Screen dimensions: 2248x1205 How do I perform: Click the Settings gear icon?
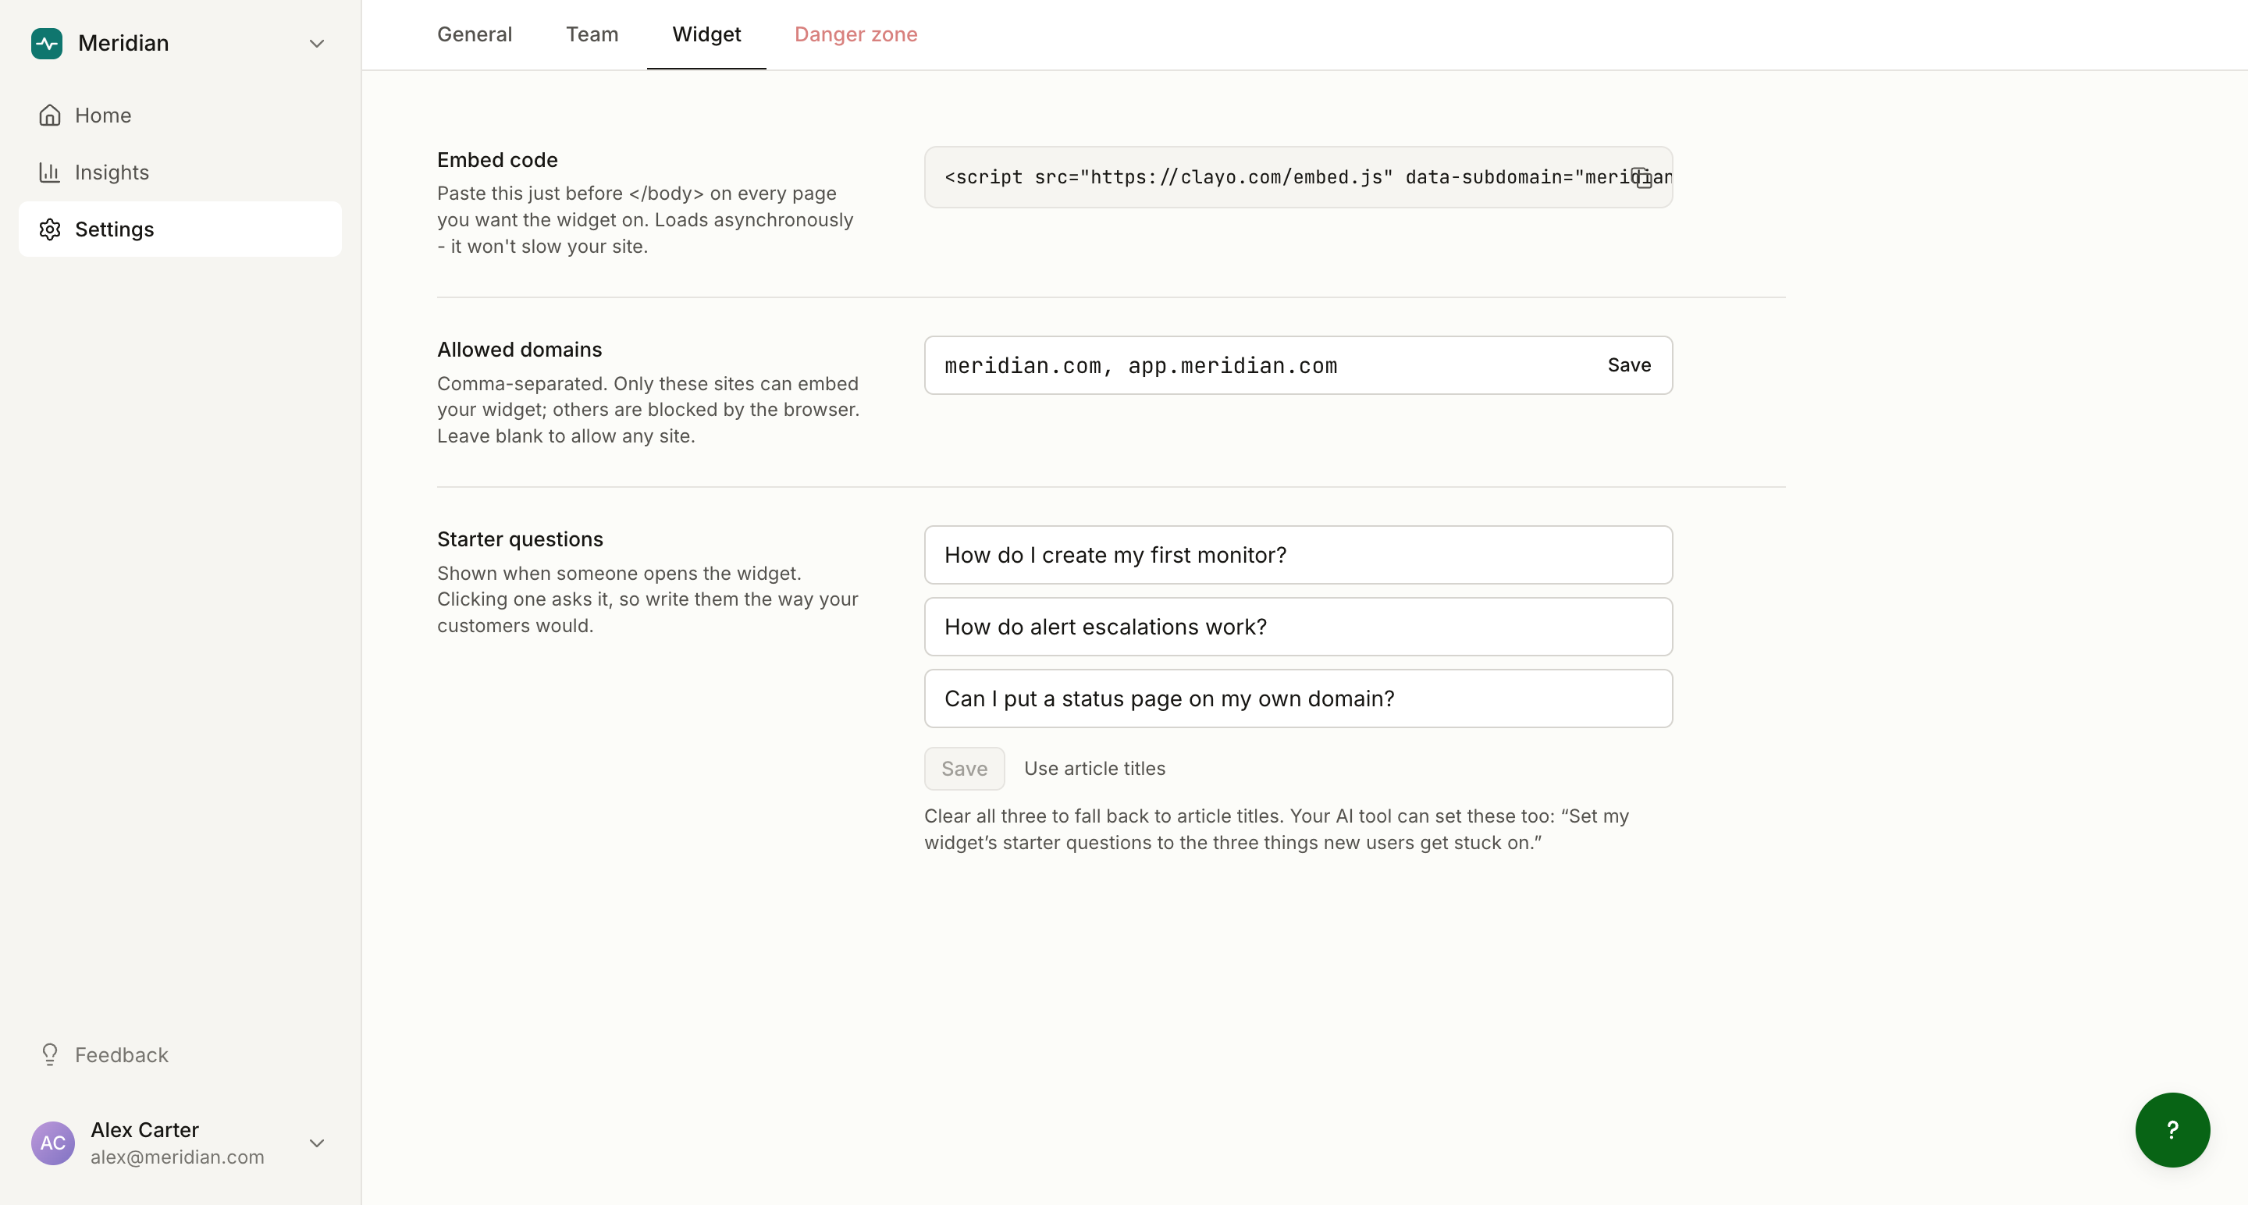point(50,229)
